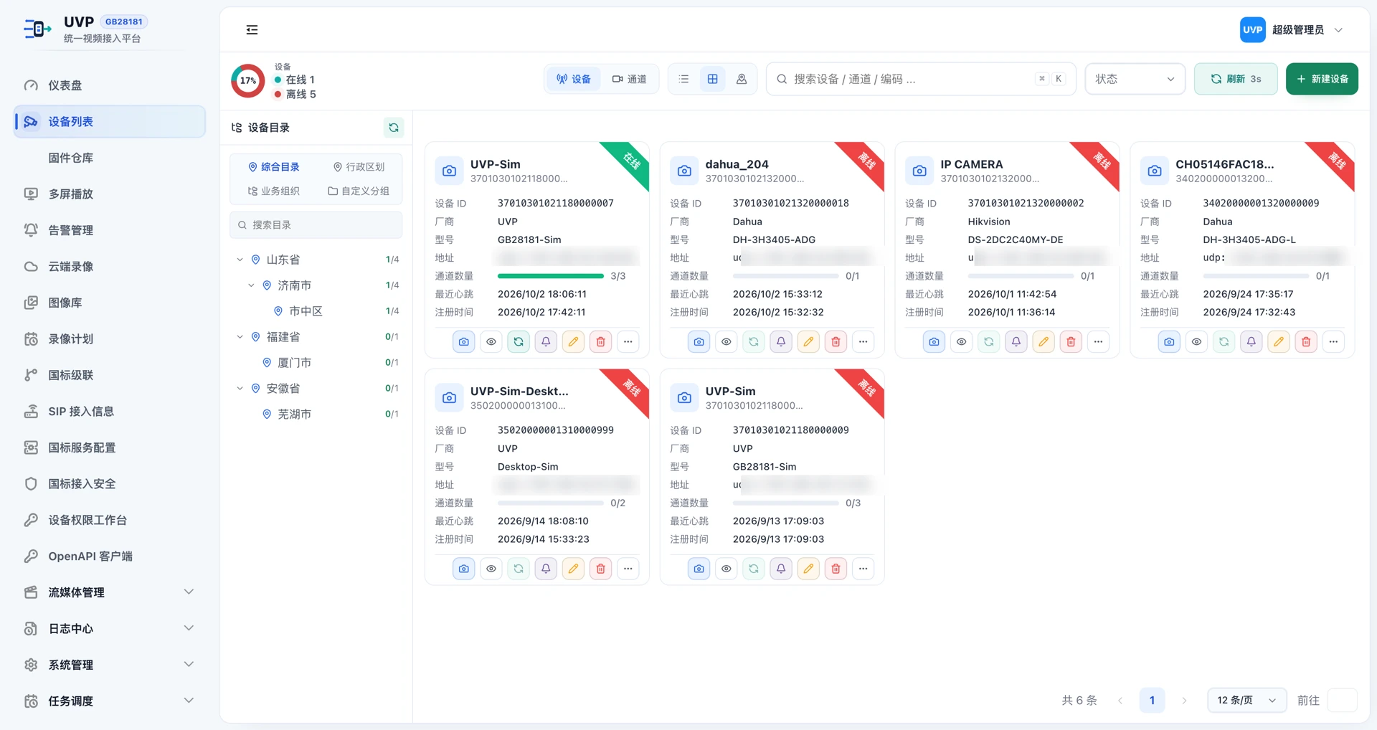The width and height of the screenshot is (1377, 730).
Task: Click the 刷新 refresh button
Action: [x=1236, y=79]
